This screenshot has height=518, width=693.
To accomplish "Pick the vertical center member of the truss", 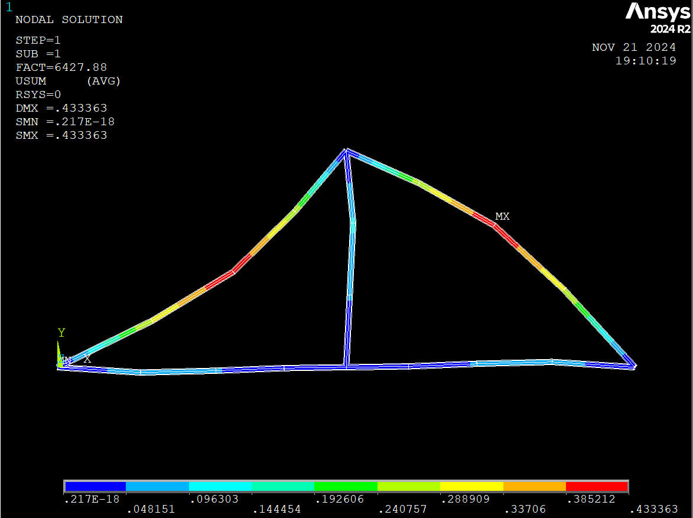I will [x=350, y=266].
